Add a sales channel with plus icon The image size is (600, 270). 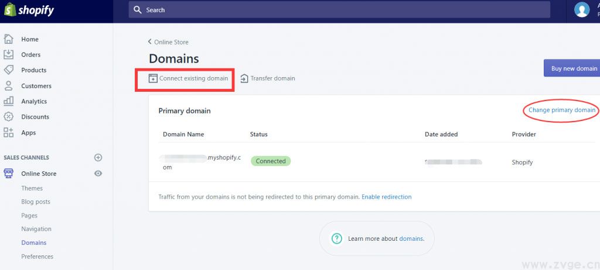98,157
